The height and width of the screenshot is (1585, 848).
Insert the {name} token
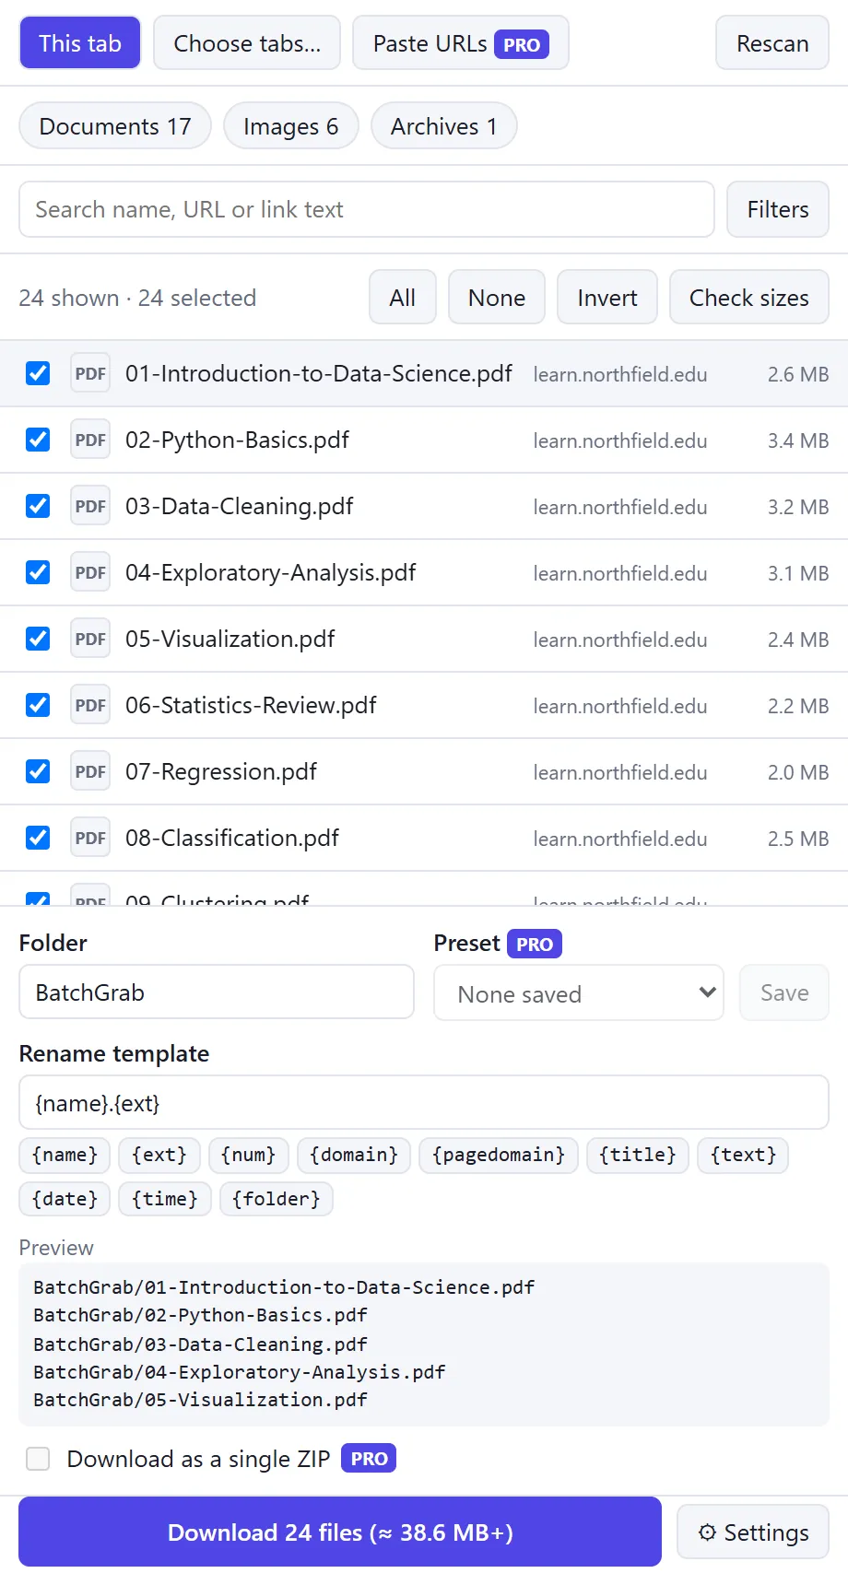pos(65,1155)
